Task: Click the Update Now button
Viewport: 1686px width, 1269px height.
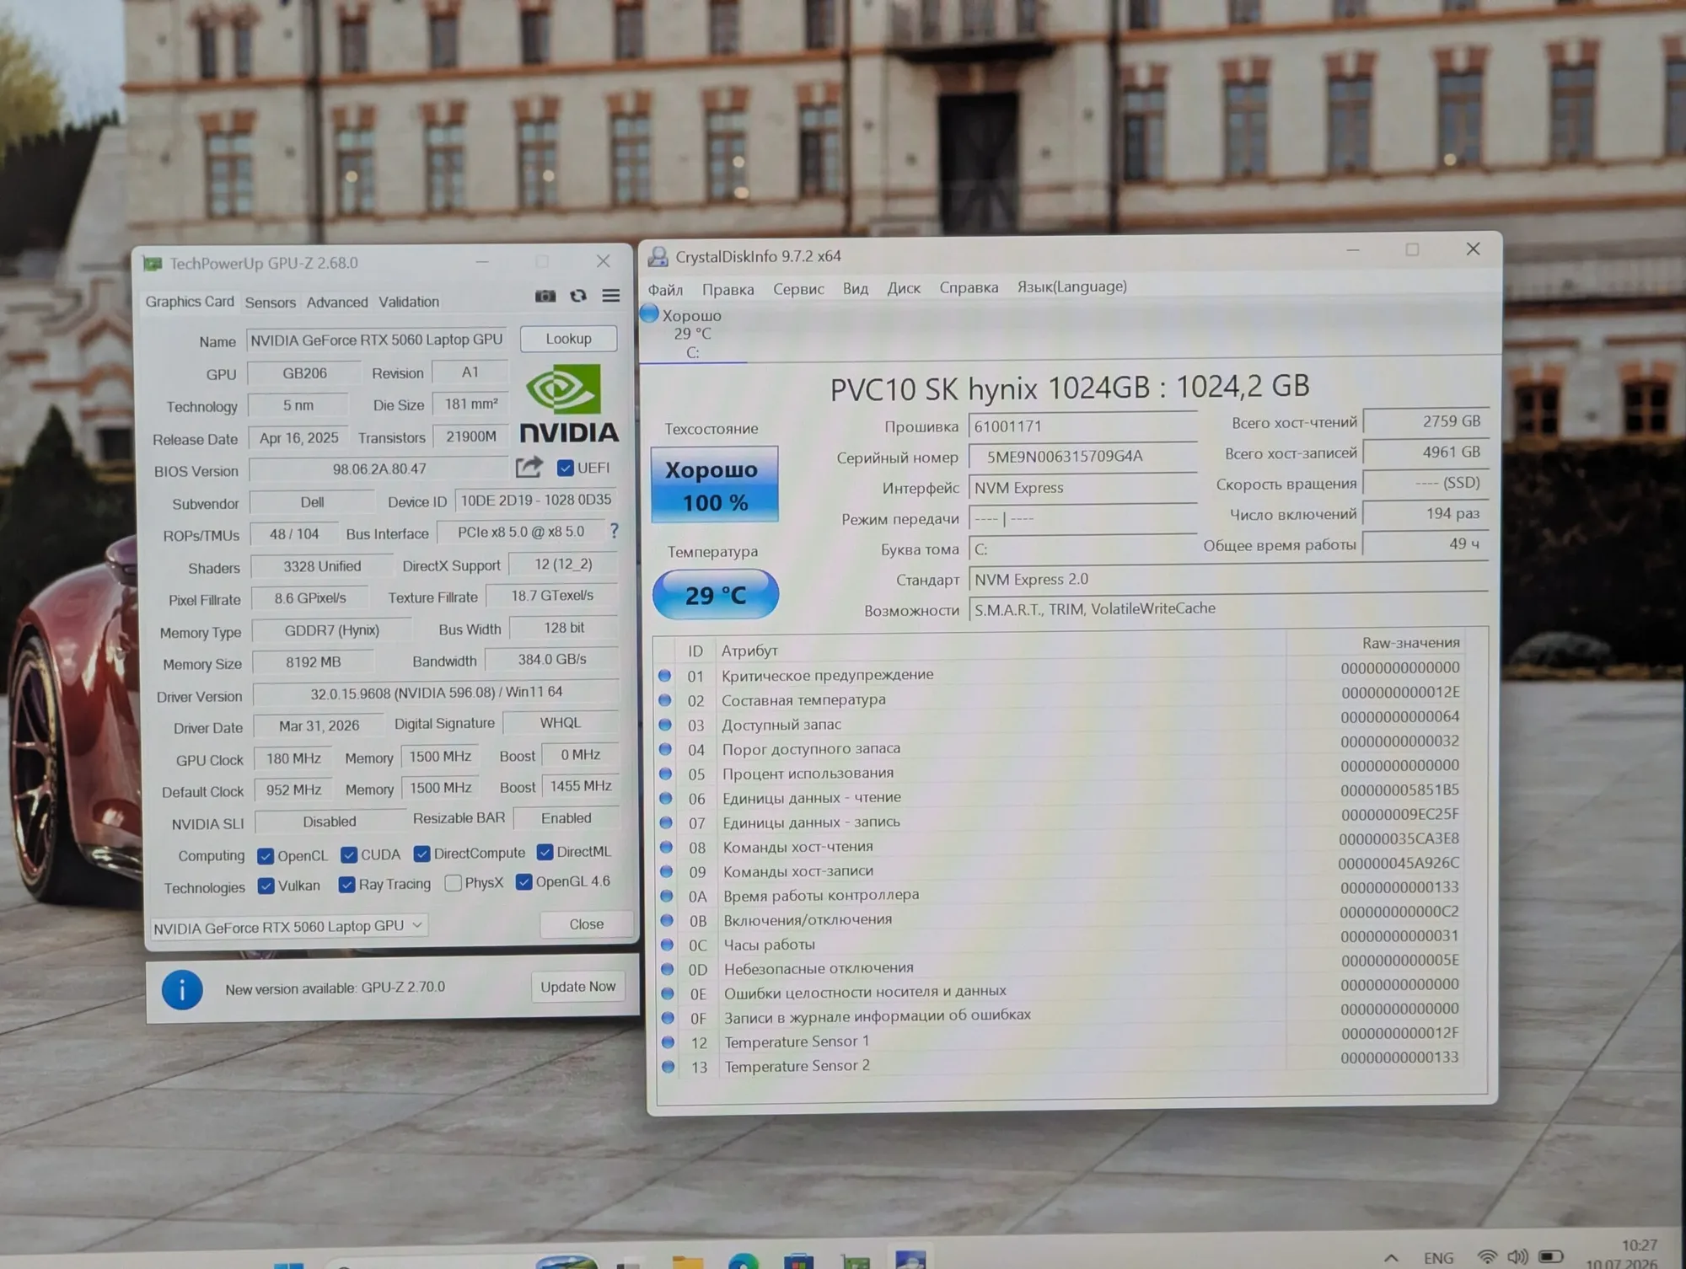Action: (x=578, y=987)
